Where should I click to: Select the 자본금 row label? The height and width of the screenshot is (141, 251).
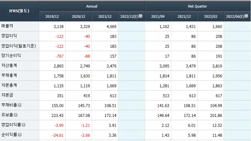coord(7,95)
